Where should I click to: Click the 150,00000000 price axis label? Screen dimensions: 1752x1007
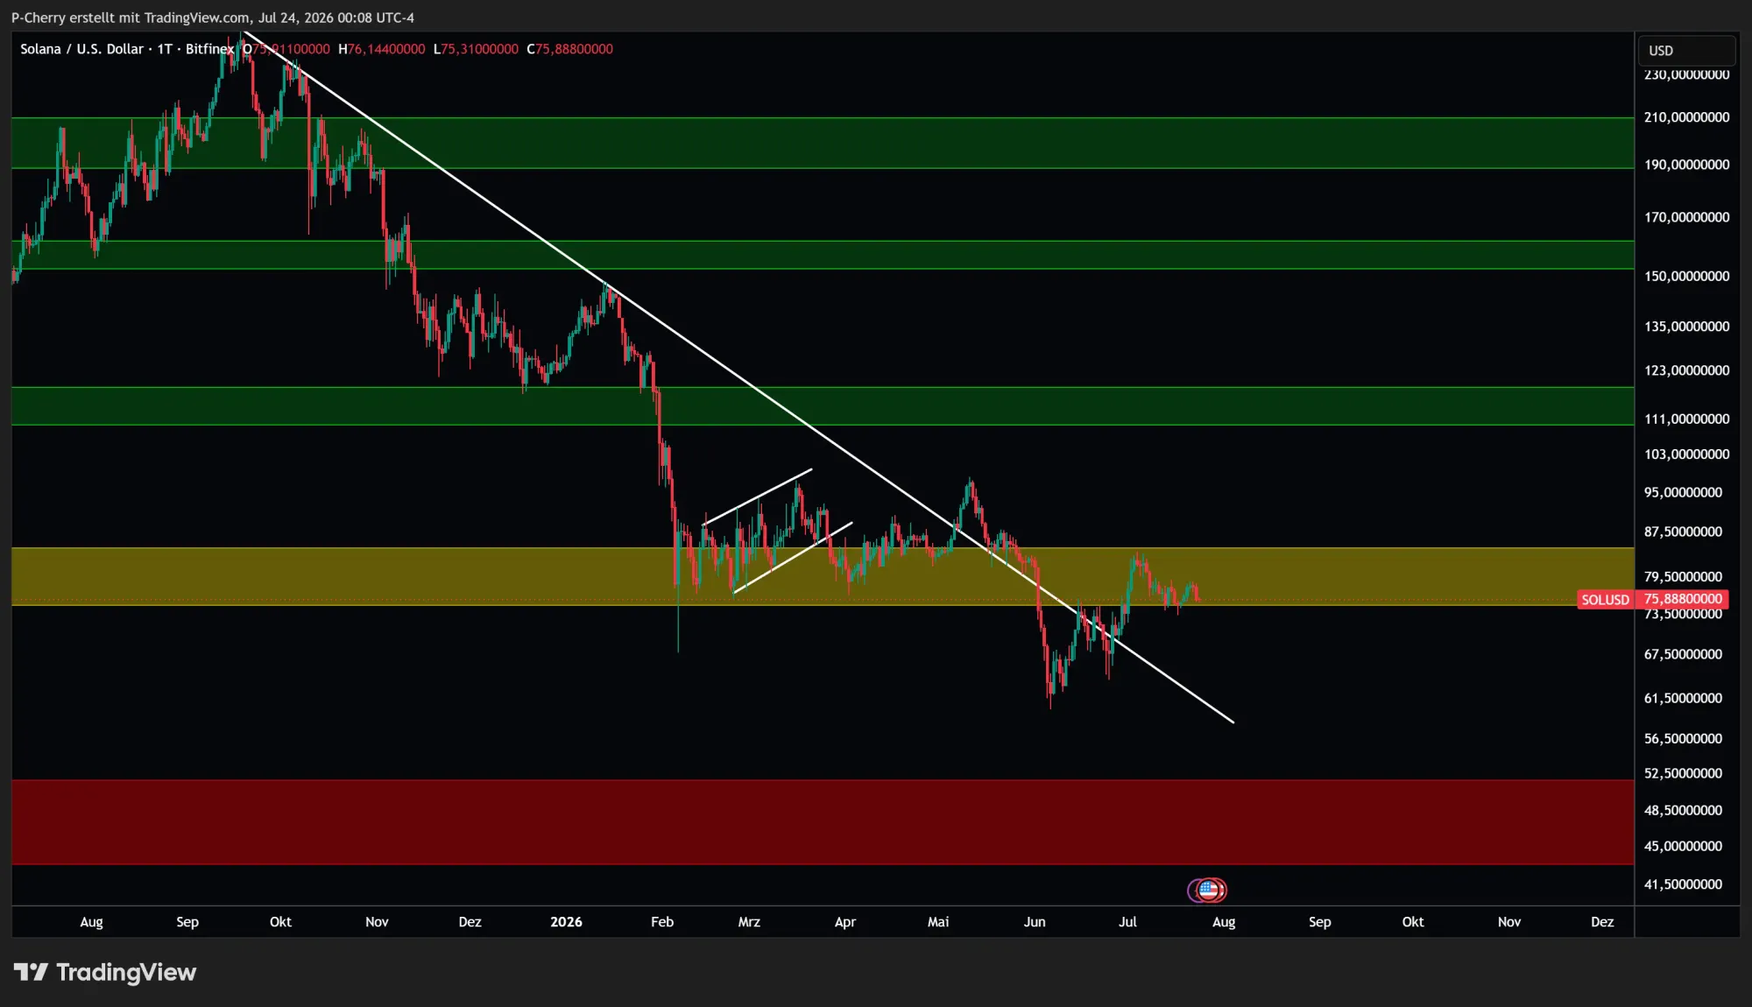tap(1686, 276)
